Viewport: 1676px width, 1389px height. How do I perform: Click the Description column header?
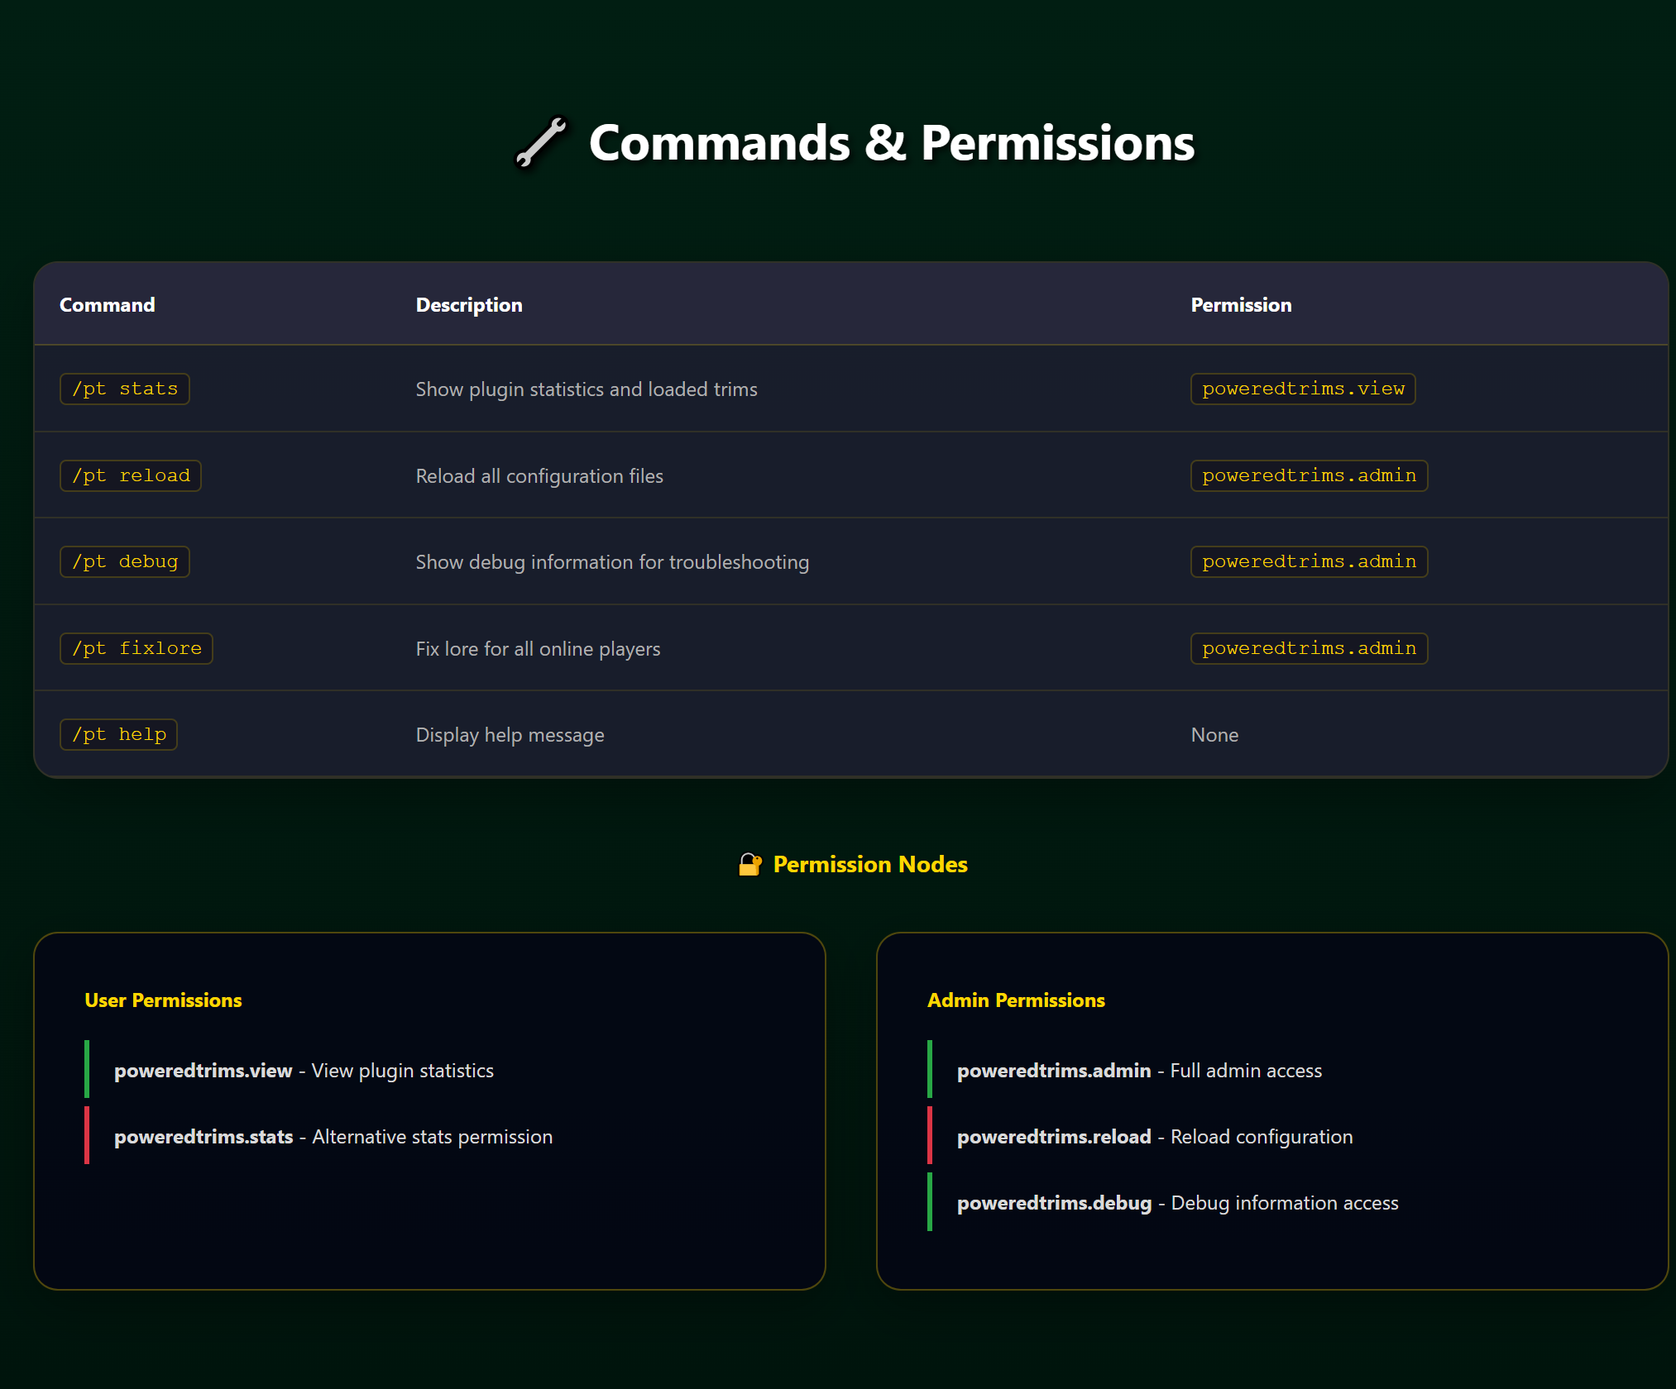point(469,305)
